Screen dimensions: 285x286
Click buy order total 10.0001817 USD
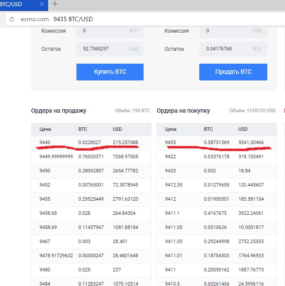pos(251,227)
